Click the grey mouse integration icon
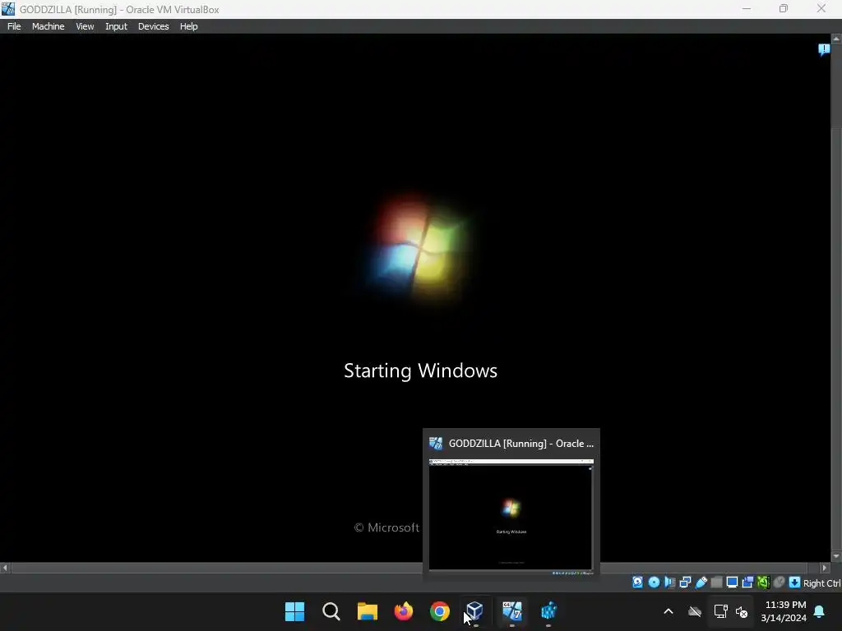The image size is (842, 631). tap(780, 583)
